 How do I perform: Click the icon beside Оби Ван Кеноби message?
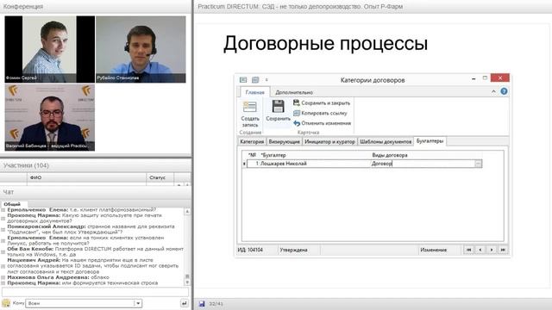(x=3, y=251)
